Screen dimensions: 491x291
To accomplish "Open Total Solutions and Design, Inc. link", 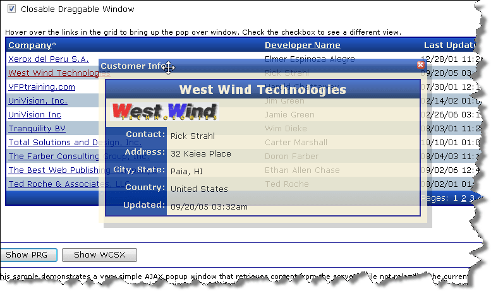I will tap(75, 143).
